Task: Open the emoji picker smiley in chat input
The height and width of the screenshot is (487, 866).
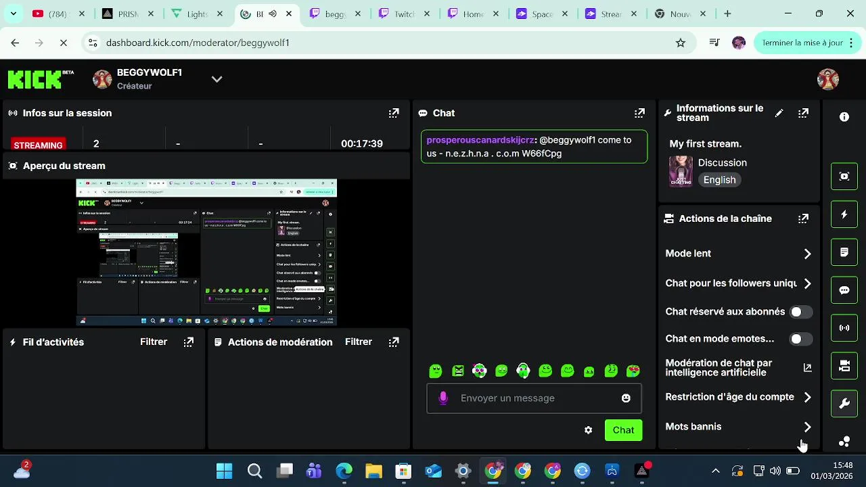Action: click(626, 398)
